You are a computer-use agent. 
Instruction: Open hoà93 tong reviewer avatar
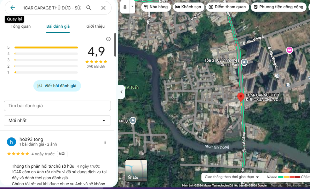pos(11,142)
